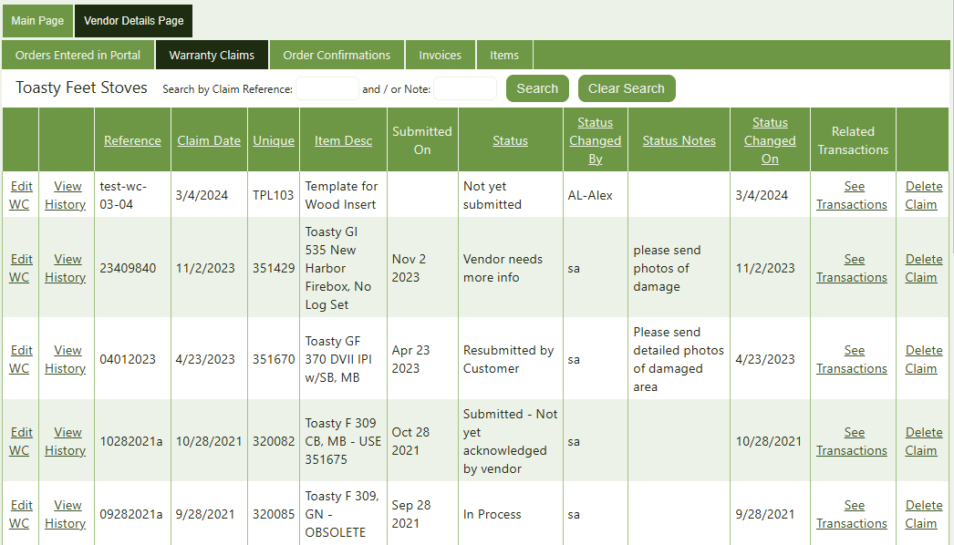
Task: Delete Claim 10282021a
Action: tap(924, 441)
